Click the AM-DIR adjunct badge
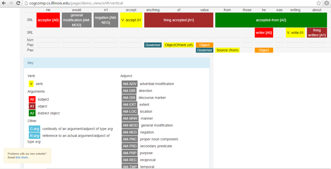Viewport: 331px width, 169px height. pos(129,91)
